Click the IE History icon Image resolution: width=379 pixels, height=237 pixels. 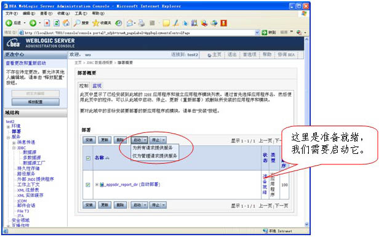[118, 23]
